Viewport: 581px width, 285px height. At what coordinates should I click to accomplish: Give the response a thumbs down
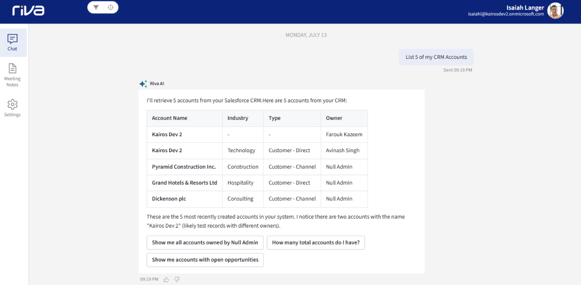177,279
